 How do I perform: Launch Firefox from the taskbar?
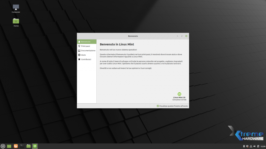[x=16, y=146]
